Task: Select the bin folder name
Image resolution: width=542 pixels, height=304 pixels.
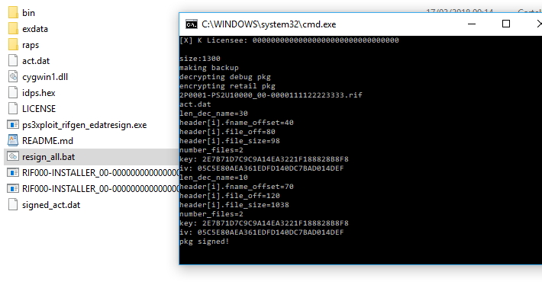Action: 29,13
